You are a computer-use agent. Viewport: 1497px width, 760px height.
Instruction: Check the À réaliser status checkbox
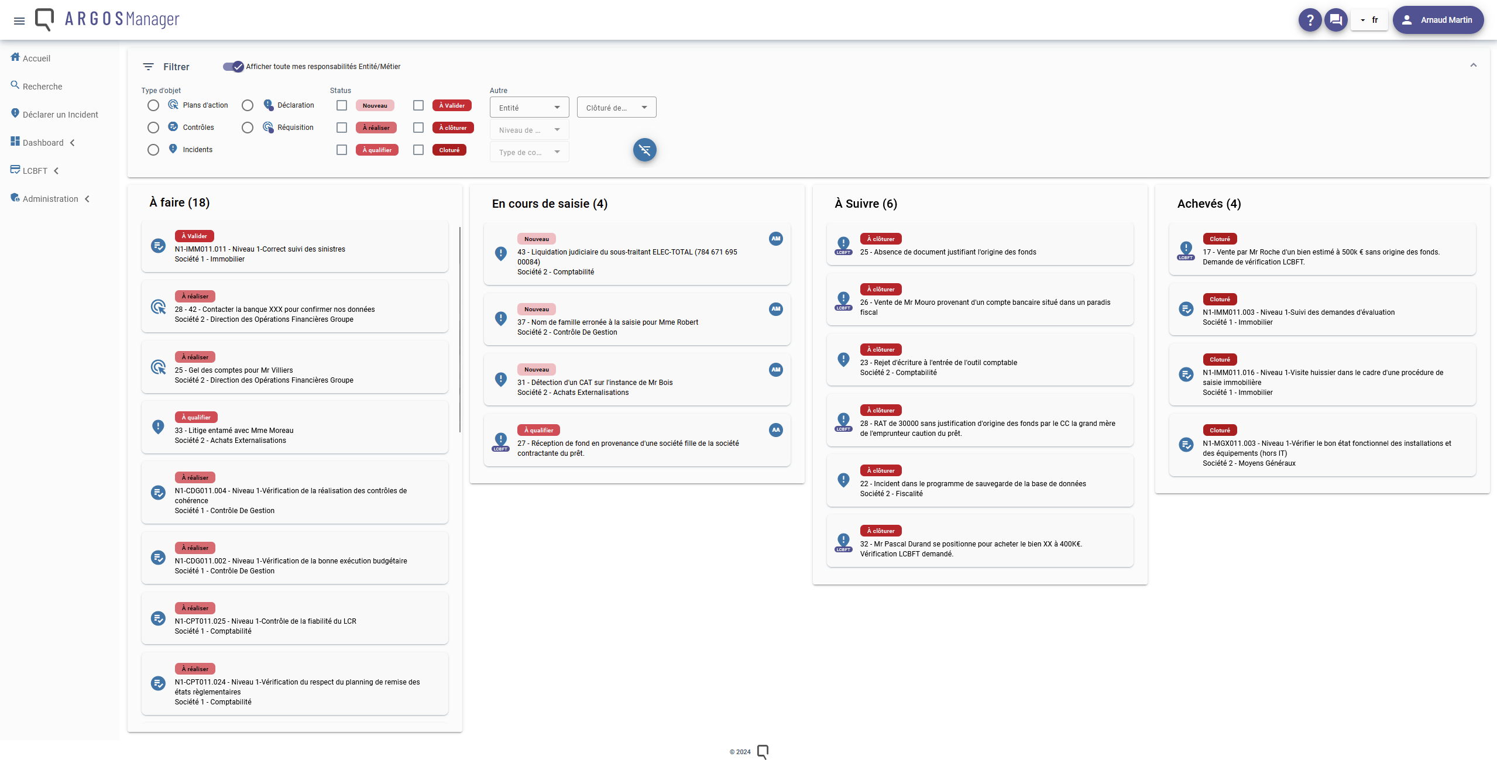click(342, 128)
